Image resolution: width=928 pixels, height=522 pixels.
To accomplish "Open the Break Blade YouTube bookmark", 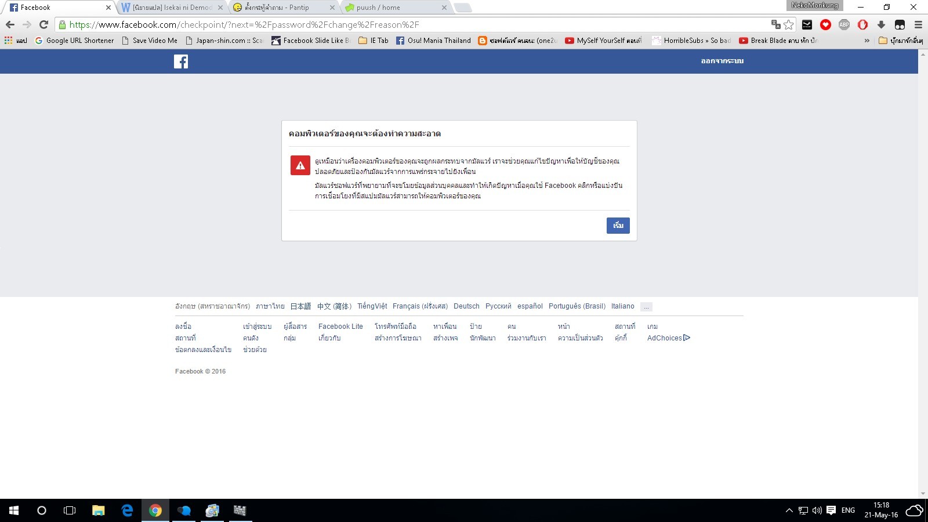I will click(778, 41).
